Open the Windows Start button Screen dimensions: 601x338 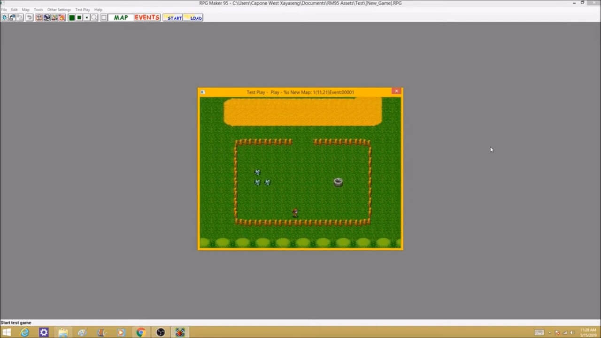point(7,332)
